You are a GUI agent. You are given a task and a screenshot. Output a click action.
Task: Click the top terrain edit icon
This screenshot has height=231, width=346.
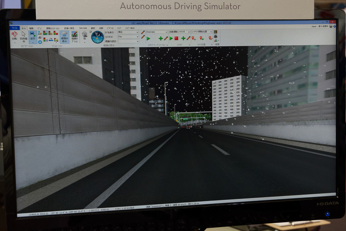[215, 32]
